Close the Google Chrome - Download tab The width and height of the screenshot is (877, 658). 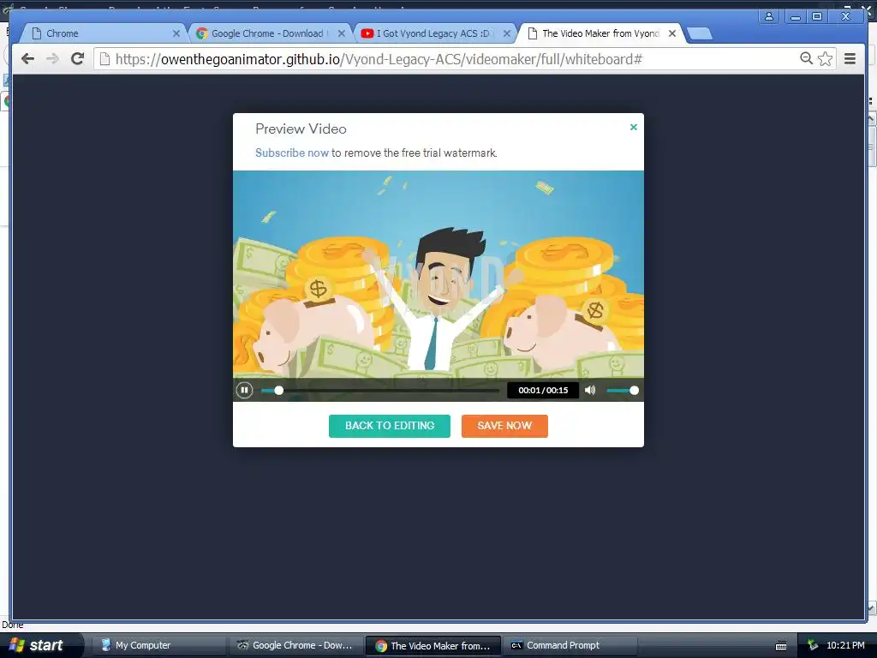tap(342, 33)
